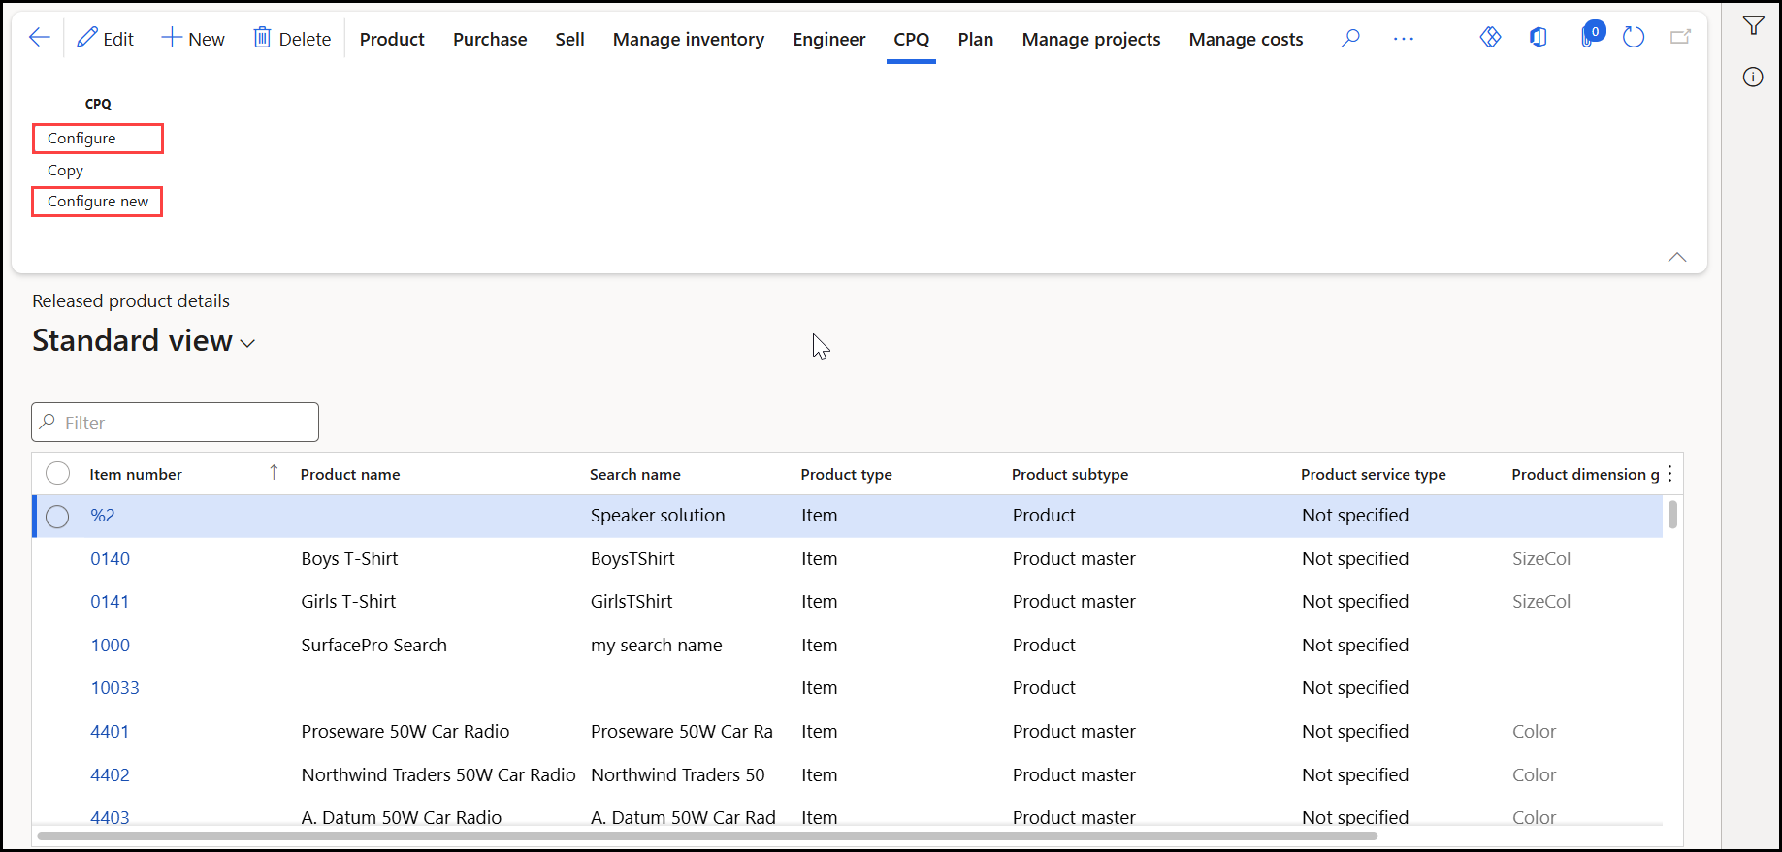
Task: Click the back arrow icon
Action: coord(40,38)
